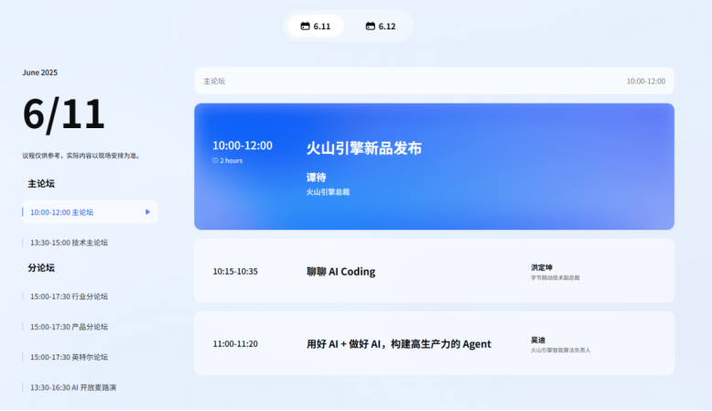Click the 11:00-11:20 time label
Viewport: 712px width, 411px height.
(x=235, y=344)
